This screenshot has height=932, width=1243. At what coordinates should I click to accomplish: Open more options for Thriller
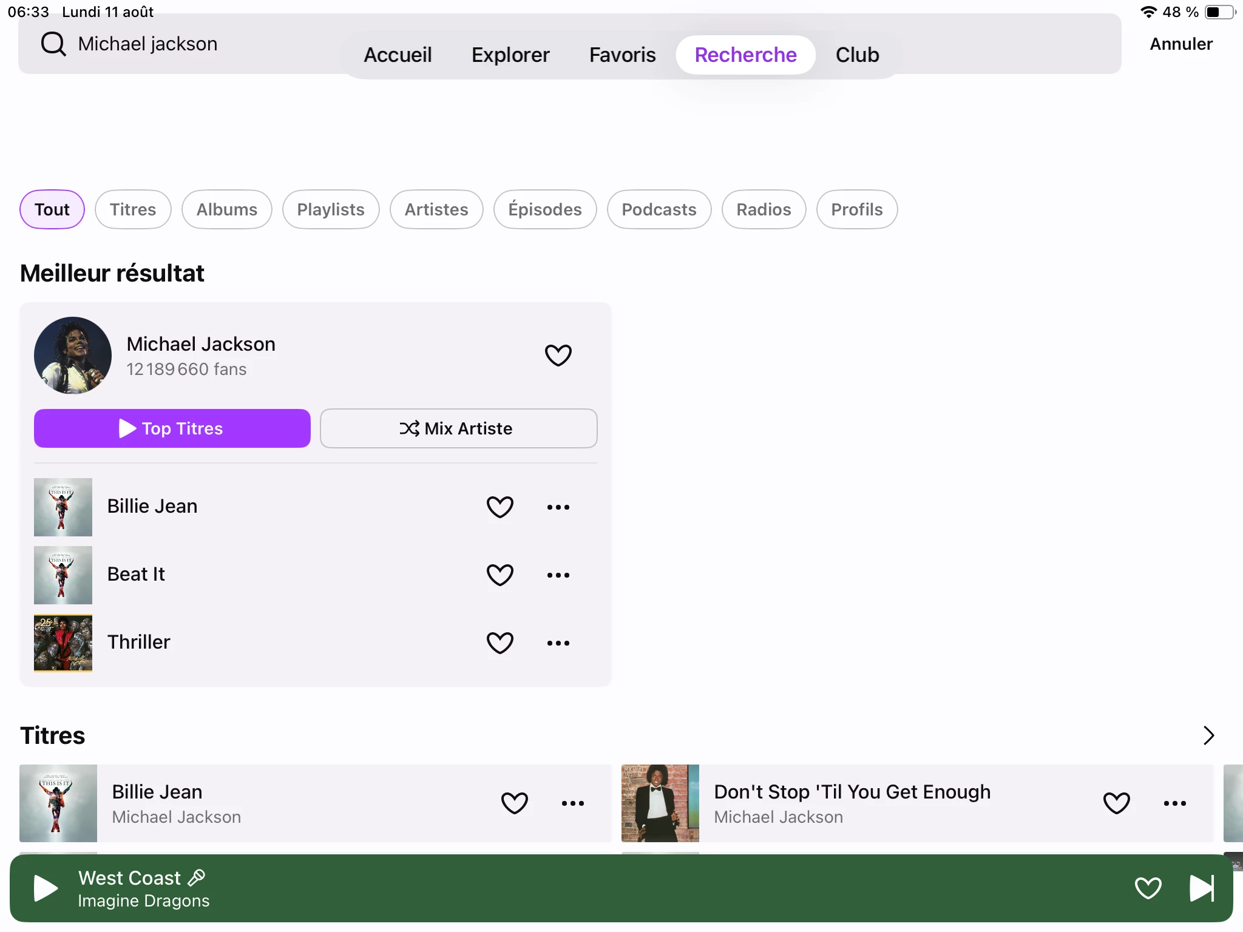click(x=558, y=643)
